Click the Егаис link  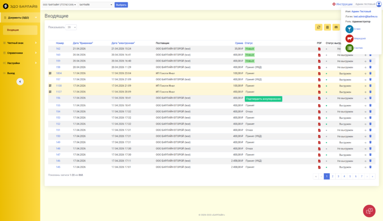[x=357, y=29]
